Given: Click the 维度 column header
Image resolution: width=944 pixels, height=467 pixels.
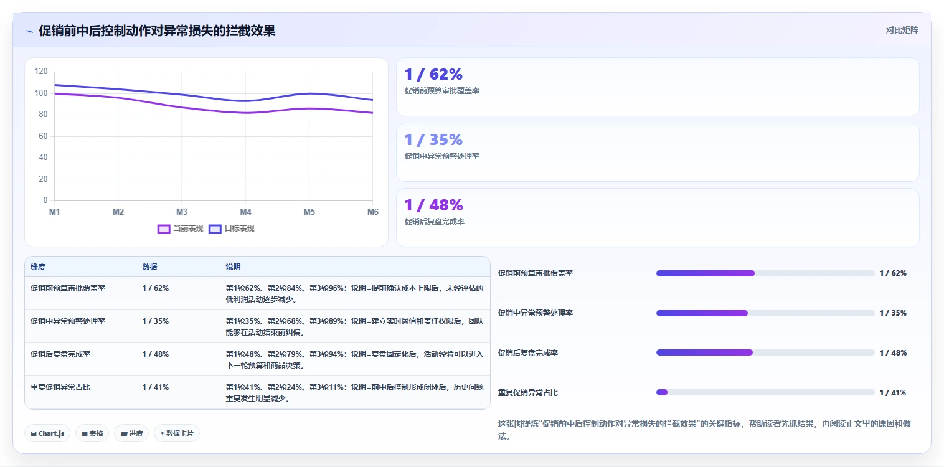Looking at the screenshot, I should tap(38, 267).
